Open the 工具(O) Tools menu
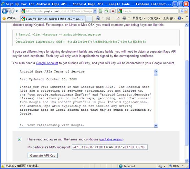 (169, 18)
